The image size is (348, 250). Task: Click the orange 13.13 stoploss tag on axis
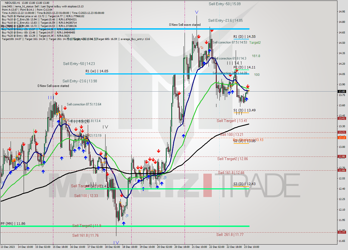pyautogui.click(x=342, y=138)
